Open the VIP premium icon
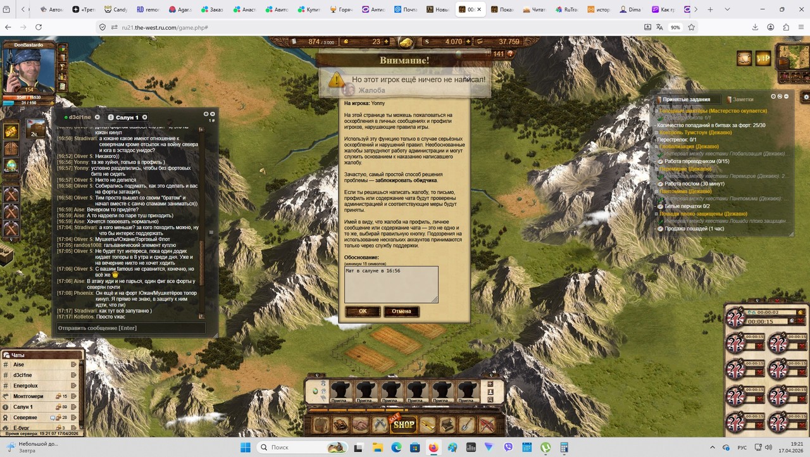The height and width of the screenshot is (457, 810). click(x=763, y=58)
